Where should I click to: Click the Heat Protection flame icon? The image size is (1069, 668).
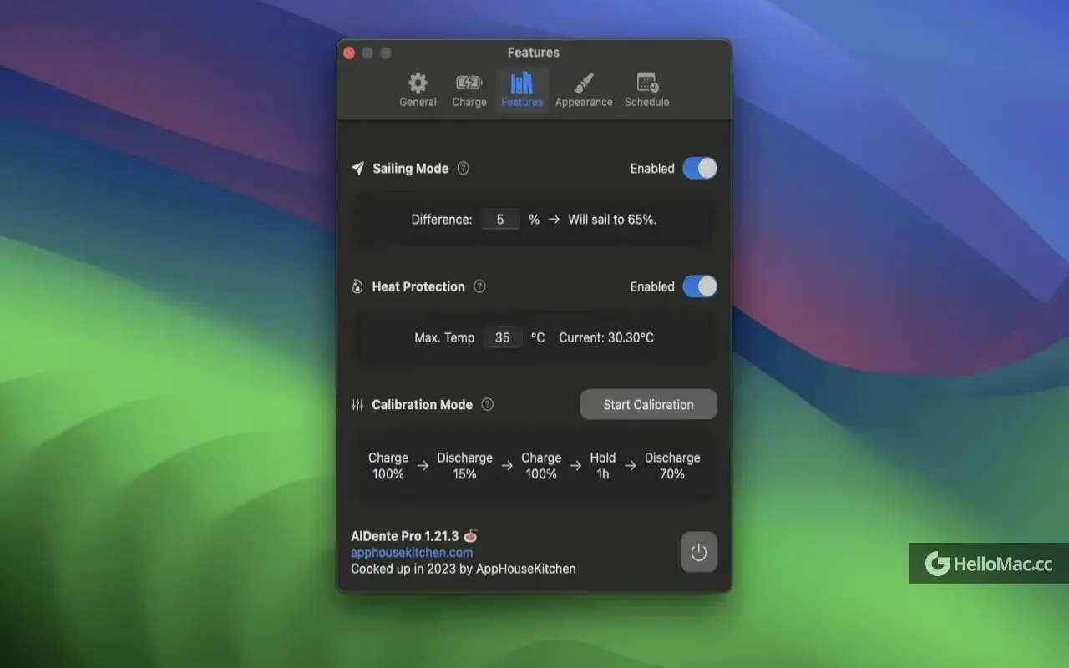click(x=357, y=286)
